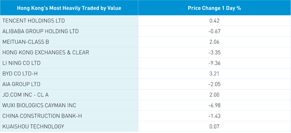Select the 0.42 price change value

(x=214, y=21)
